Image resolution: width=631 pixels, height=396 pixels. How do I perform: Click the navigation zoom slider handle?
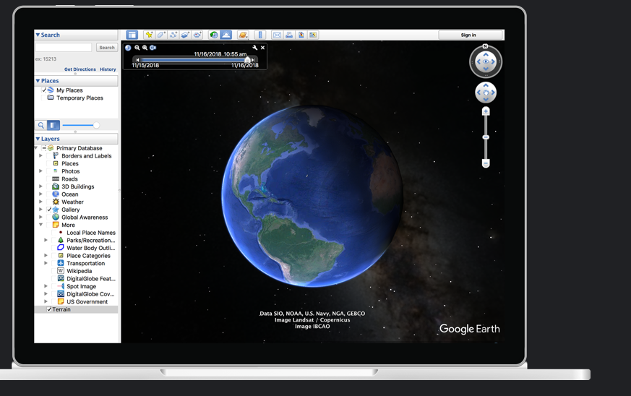[486, 137]
